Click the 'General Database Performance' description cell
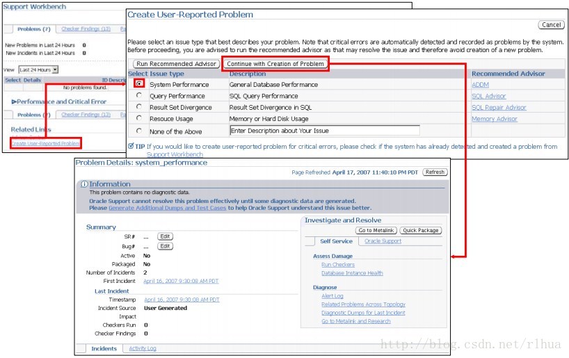 [x=273, y=85]
